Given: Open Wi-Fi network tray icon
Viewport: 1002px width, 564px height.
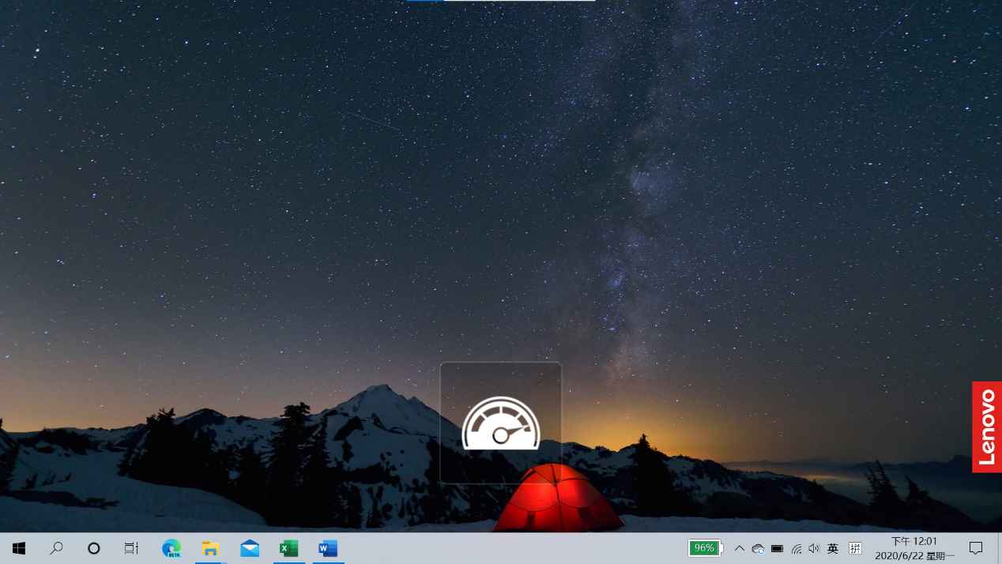Looking at the screenshot, I should point(797,548).
